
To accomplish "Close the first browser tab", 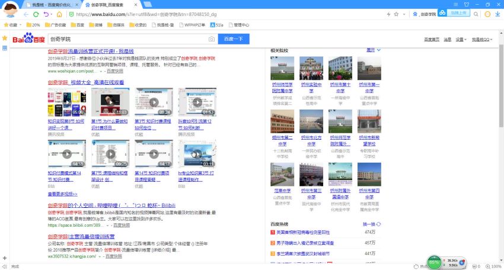I will (77, 5).
